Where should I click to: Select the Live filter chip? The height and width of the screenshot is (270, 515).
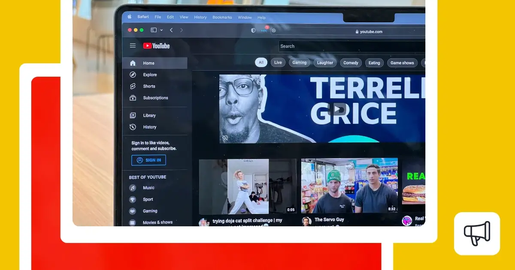278,63
